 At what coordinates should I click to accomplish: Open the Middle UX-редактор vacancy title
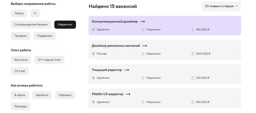[108, 94]
